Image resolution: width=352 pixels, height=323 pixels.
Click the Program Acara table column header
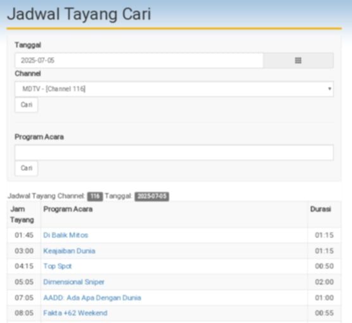tap(68, 209)
